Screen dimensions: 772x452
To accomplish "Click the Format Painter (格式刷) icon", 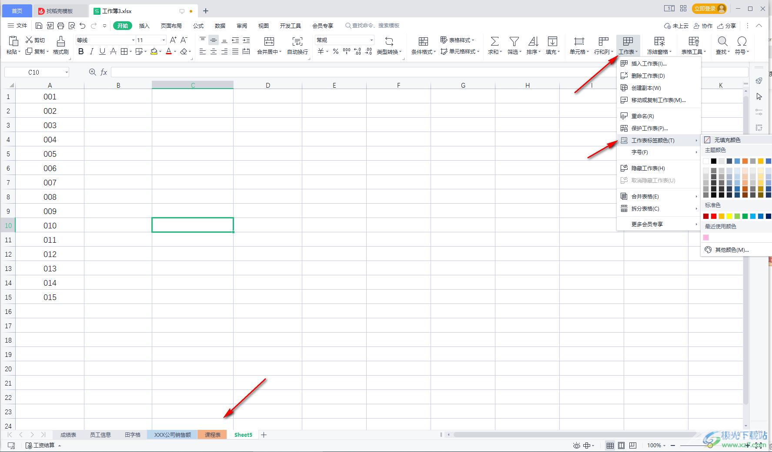I will [x=60, y=41].
